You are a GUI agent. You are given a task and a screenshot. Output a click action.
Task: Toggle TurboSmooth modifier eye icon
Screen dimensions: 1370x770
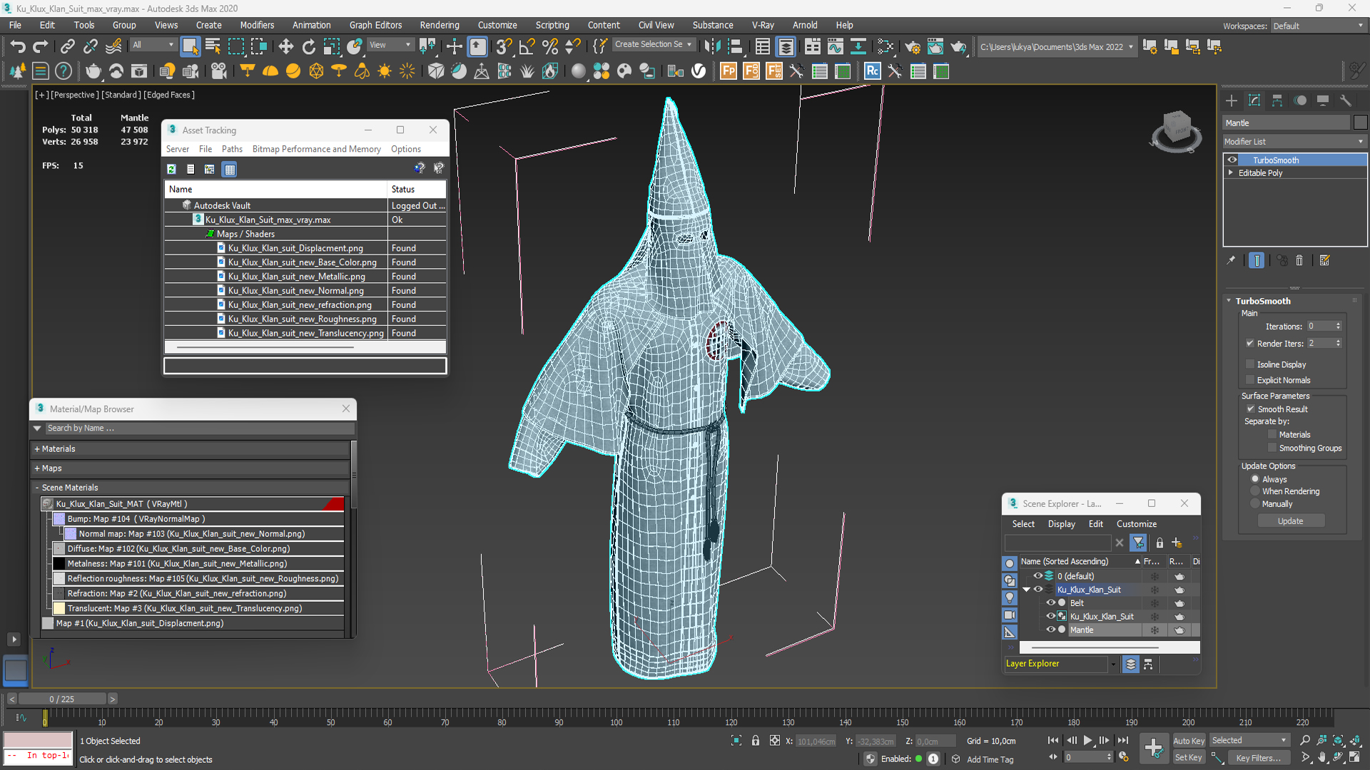[x=1232, y=160]
